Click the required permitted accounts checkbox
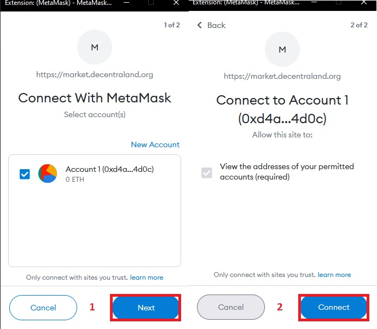Viewport: 377px width, 329px height. (x=207, y=172)
